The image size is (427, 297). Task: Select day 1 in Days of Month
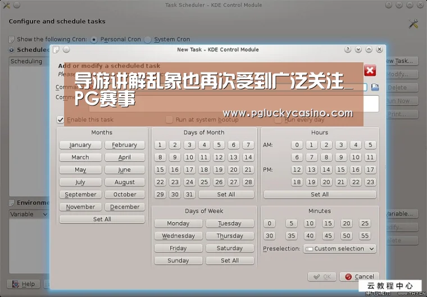coord(160,145)
